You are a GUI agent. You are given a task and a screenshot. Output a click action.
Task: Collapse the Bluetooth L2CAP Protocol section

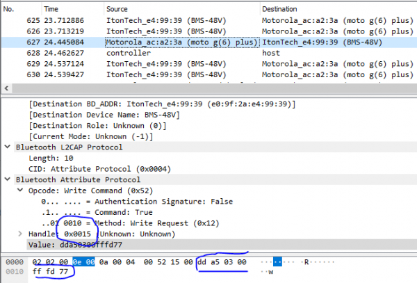pos(8,147)
